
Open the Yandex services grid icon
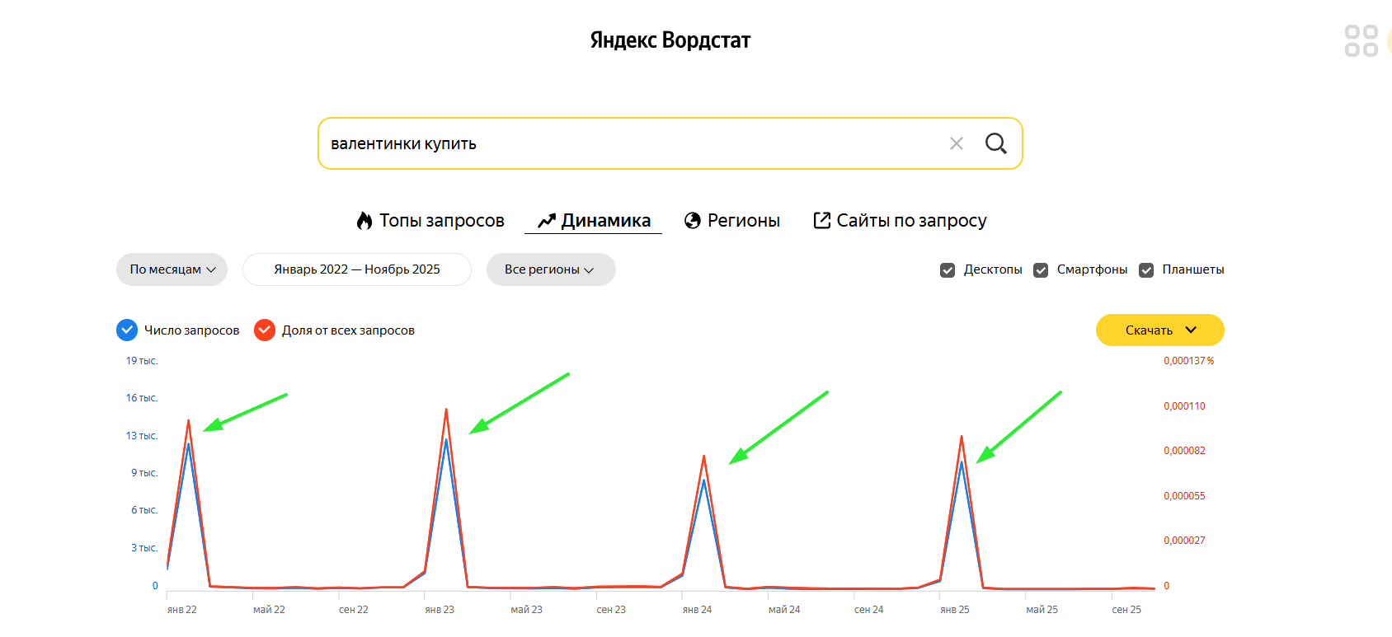coord(1361,40)
